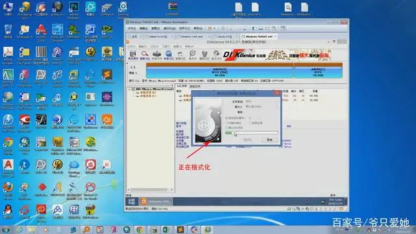
Task: Click the Format toolbar icon in DiskGenius
Action: [192, 55]
